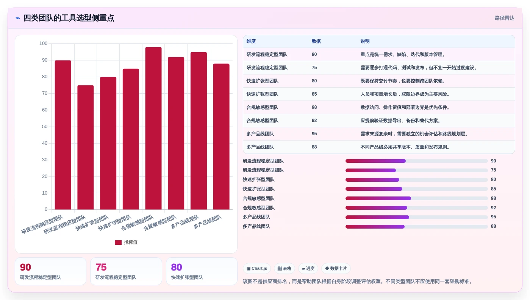The width and height of the screenshot is (530, 300).
Task: Click the red swatch in the chart legend
Action: coord(118,243)
